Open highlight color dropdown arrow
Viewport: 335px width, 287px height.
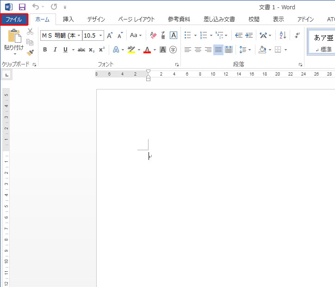pos(139,50)
